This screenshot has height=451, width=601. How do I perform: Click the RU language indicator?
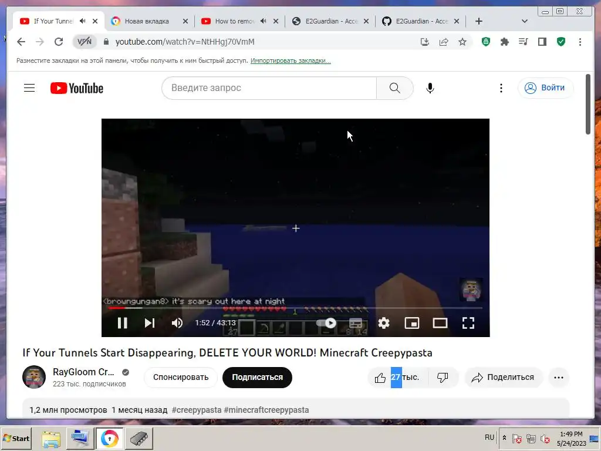tap(489, 437)
